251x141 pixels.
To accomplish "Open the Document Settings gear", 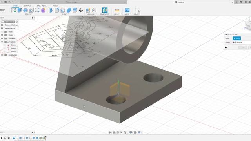I will [x=2, y=25].
